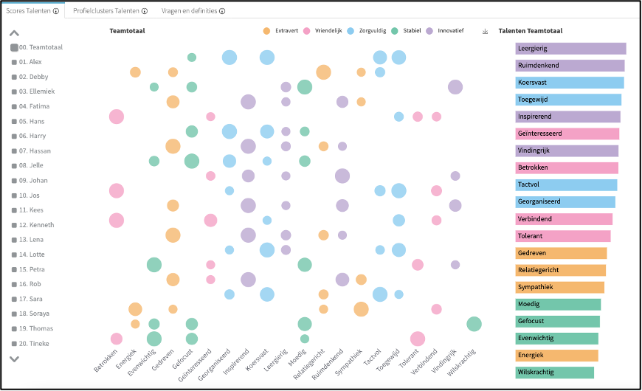642x391 pixels.
Task: Select the Verbindend bar in talent ranking
Action: pyautogui.click(x=564, y=219)
